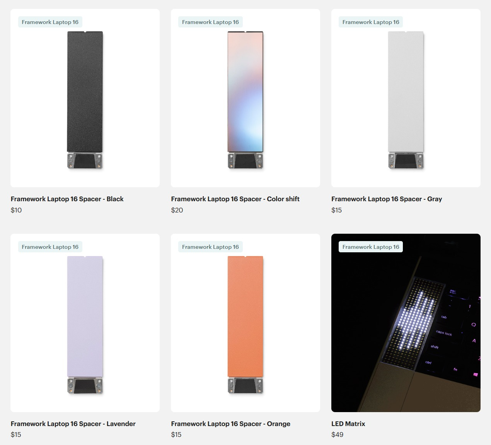
Task: Click 'Framework Laptop 16 Spacer - Lavender' title
Action: tap(73, 424)
